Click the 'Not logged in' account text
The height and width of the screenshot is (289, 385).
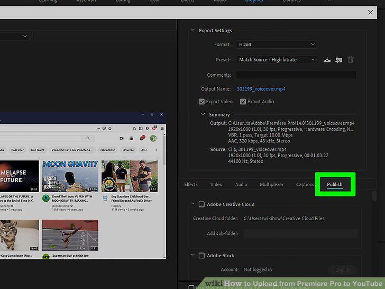(258, 269)
